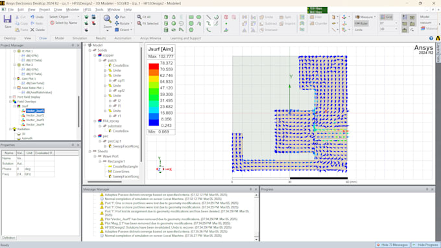Switch to the Automation ribbon tab
Viewport: 441px width, 248px height.
click(x=123, y=38)
